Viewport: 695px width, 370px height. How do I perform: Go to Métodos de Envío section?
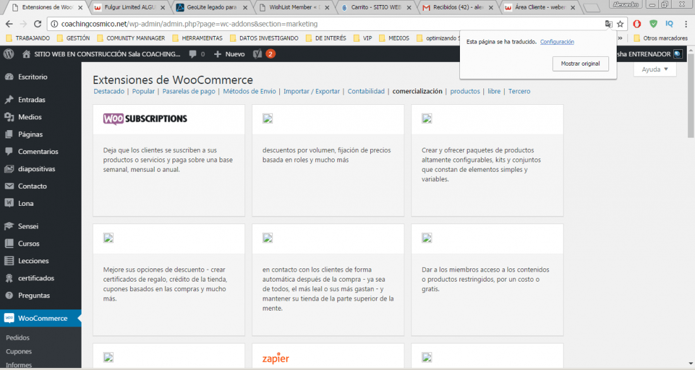[x=250, y=92]
